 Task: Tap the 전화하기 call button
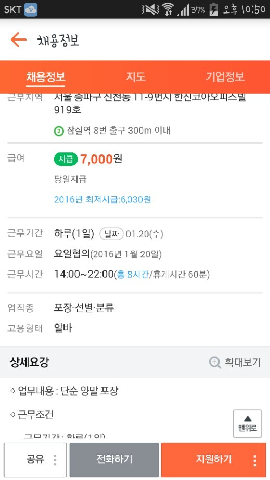click(x=114, y=460)
